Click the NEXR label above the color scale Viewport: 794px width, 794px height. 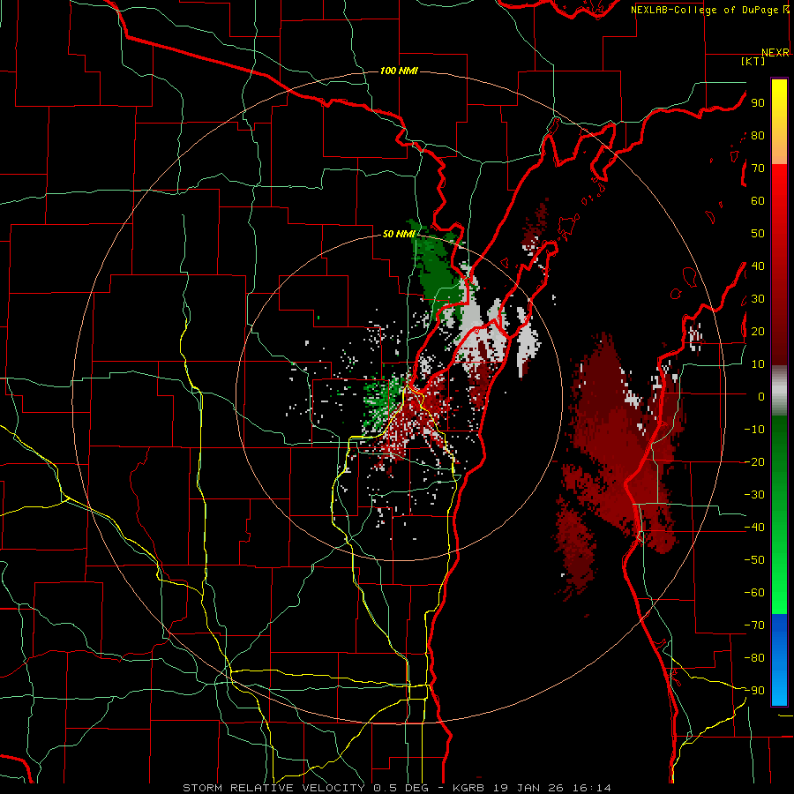tap(775, 53)
